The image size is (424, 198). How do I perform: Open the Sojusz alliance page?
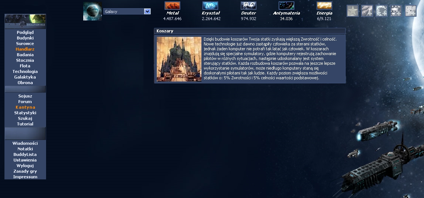coord(25,96)
